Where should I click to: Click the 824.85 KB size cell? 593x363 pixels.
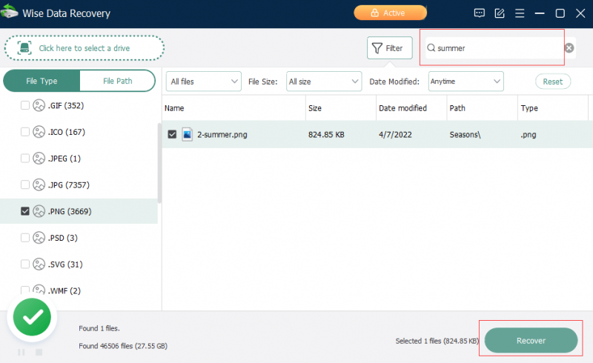click(326, 135)
